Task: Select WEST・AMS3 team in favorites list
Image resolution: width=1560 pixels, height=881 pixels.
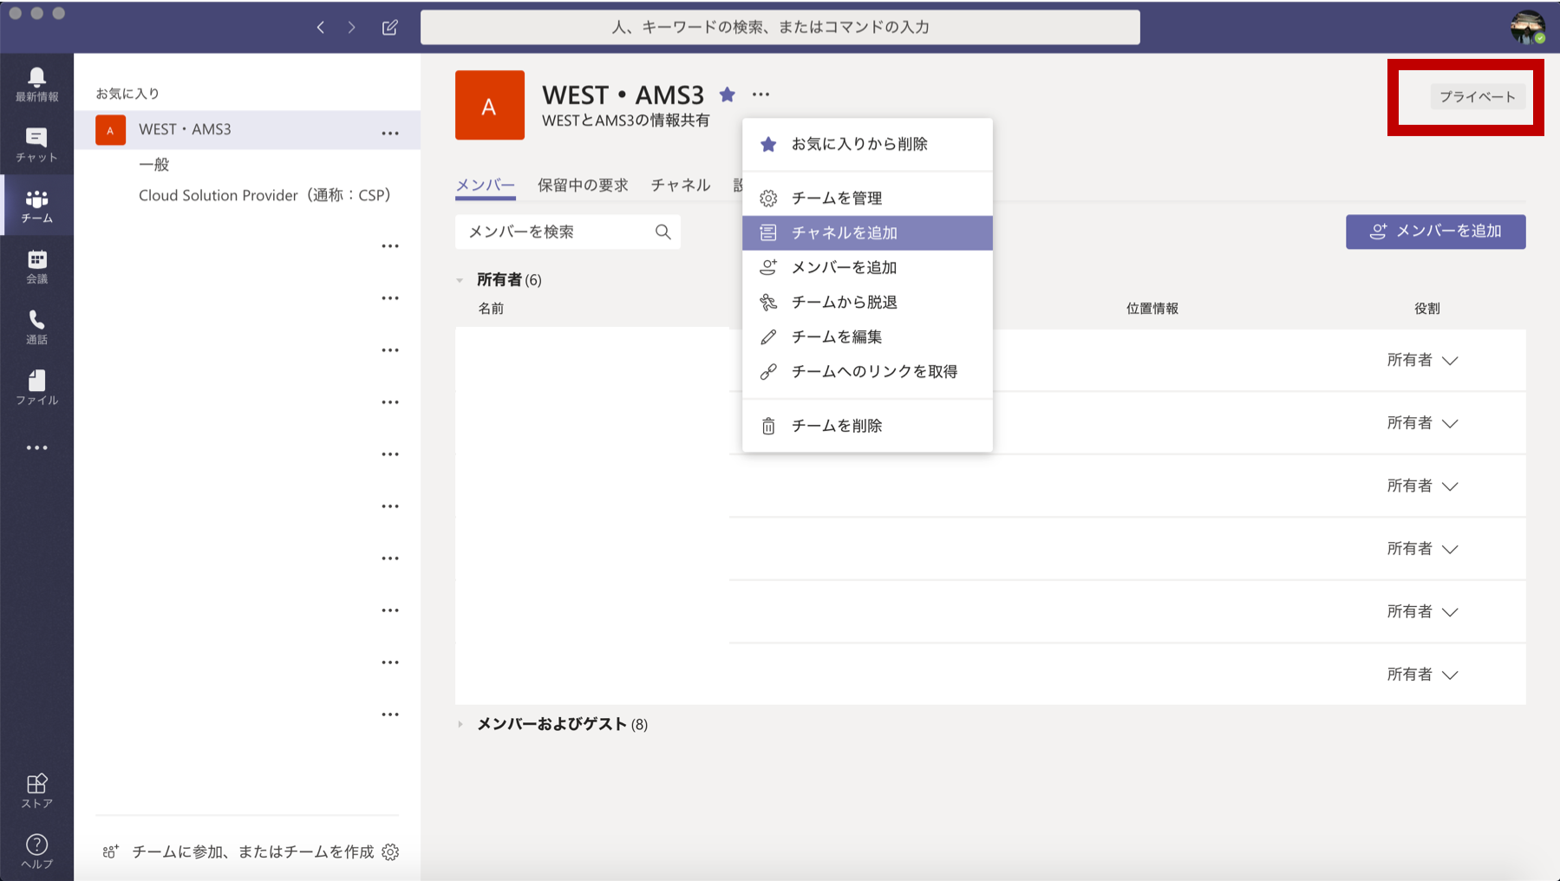Action: (247, 129)
